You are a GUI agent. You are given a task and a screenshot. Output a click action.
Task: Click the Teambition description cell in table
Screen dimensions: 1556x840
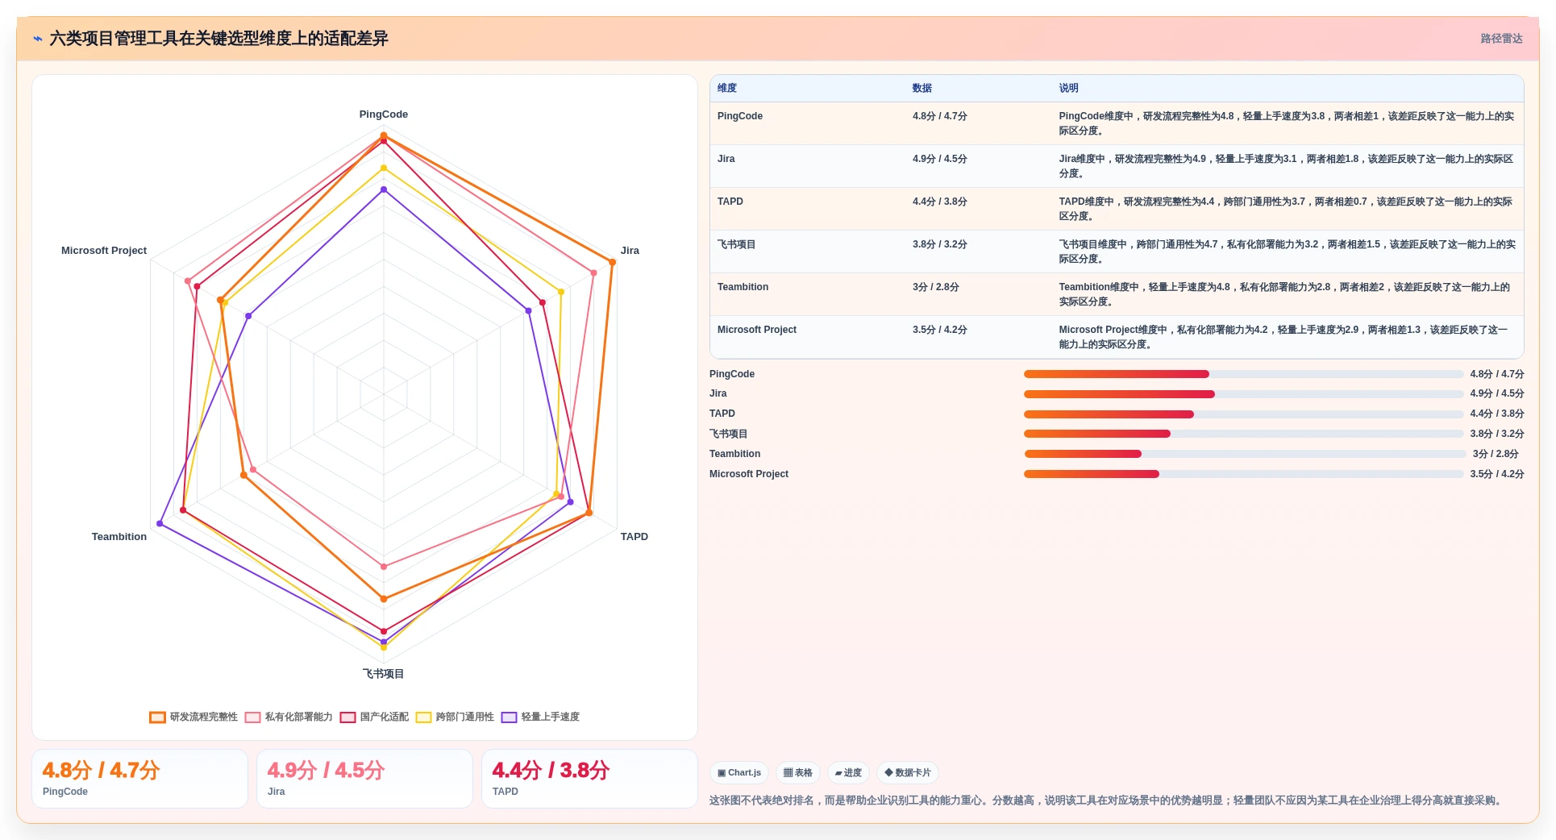pos(1287,294)
